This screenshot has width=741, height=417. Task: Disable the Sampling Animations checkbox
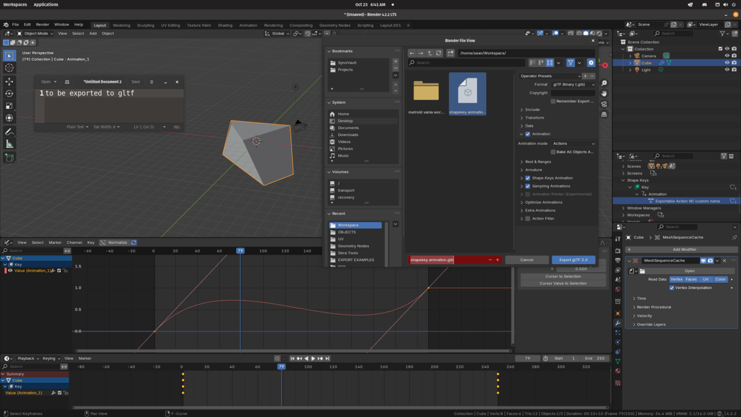click(528, 186)
